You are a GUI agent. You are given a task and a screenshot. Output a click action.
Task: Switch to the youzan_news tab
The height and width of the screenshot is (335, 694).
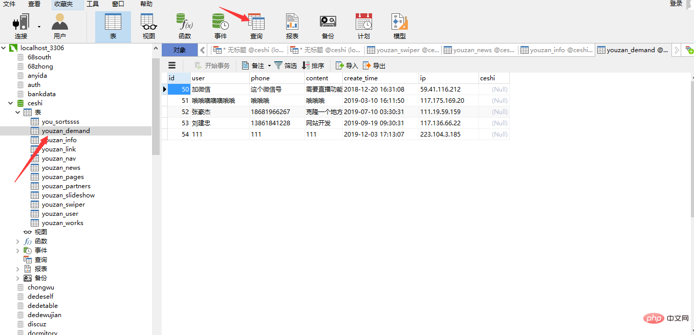[480, 50]
